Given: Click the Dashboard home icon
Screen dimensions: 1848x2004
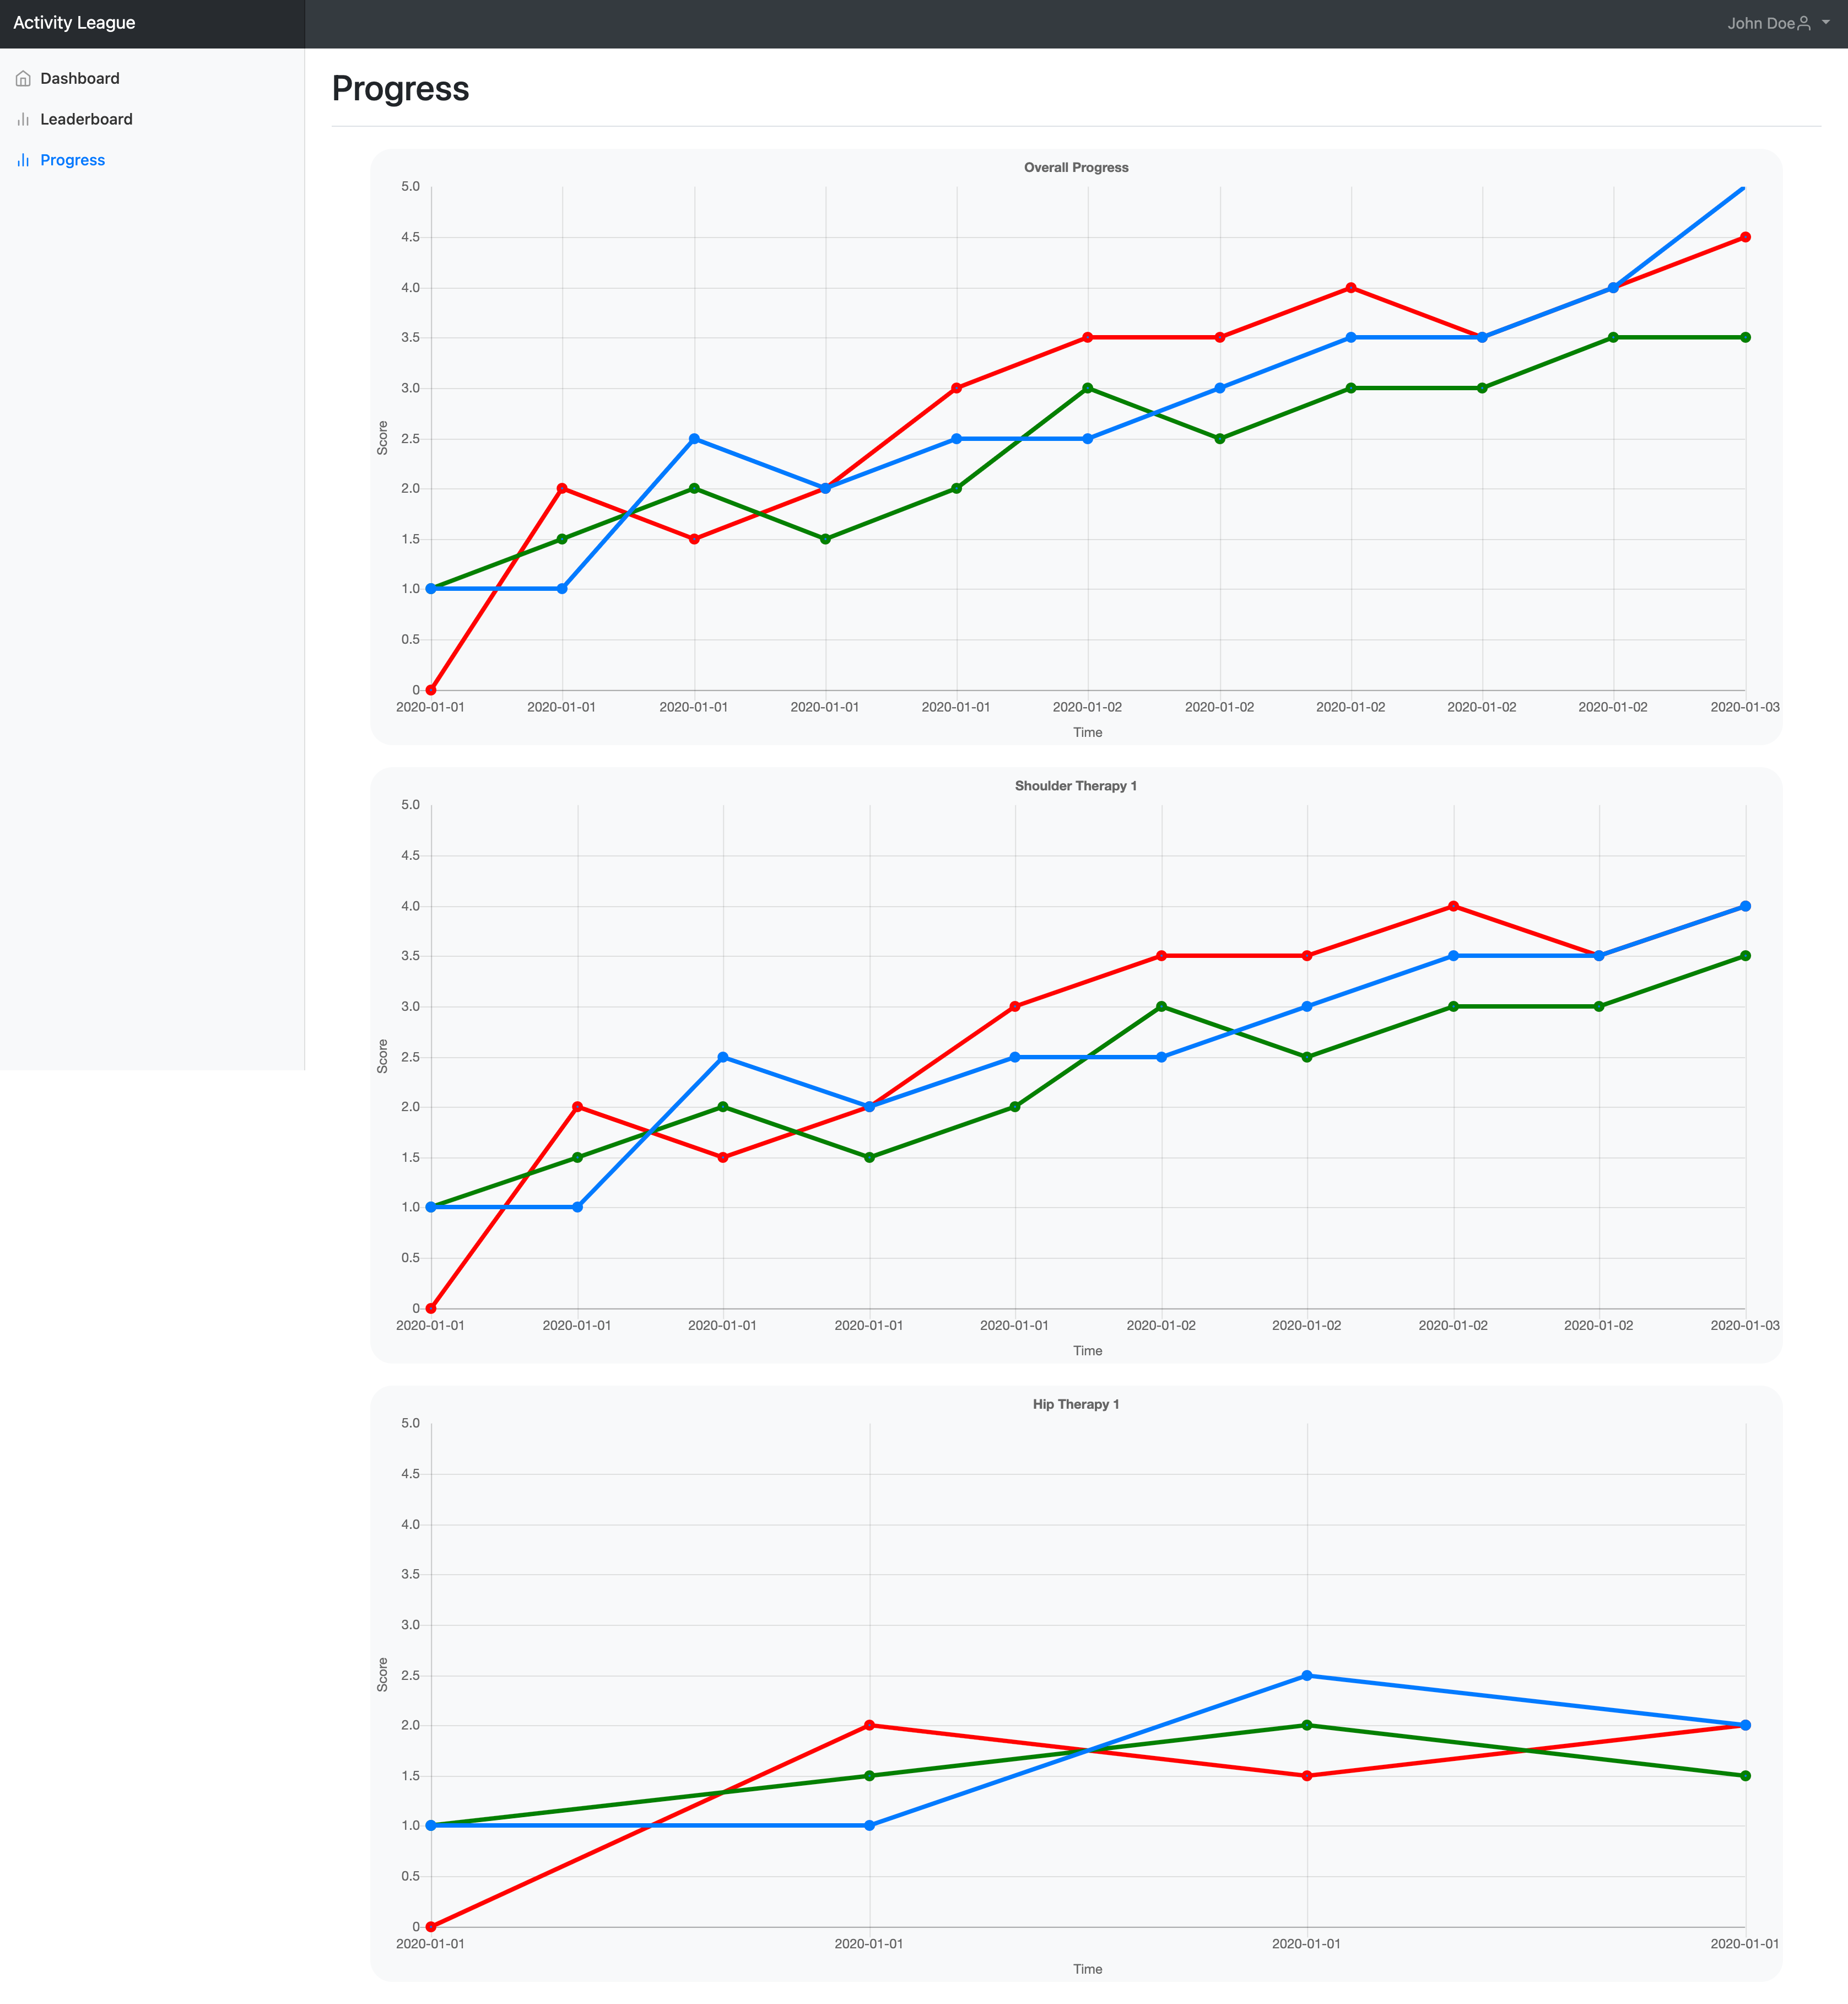Looking at the screenshot, I should pos(23,78).
